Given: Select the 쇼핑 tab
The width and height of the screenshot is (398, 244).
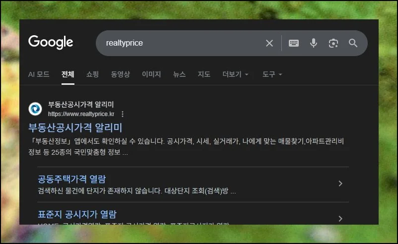Looking at the screenshot, I should (92, 74).
